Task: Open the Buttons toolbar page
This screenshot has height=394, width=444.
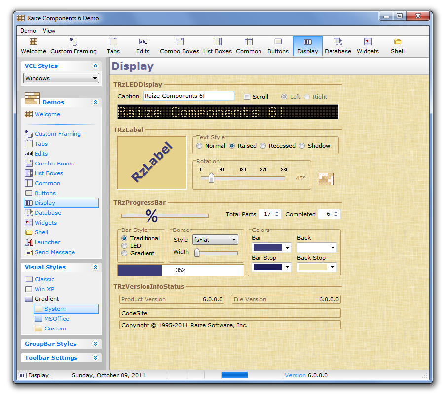Action: point(278,46)
